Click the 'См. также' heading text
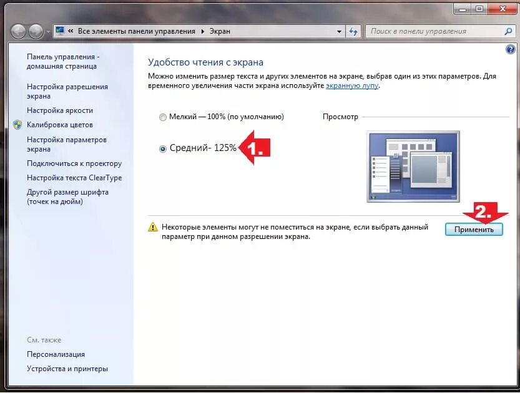Image resolution: width=520 pixels, height=393 pixels. click(x=44, y=340)
